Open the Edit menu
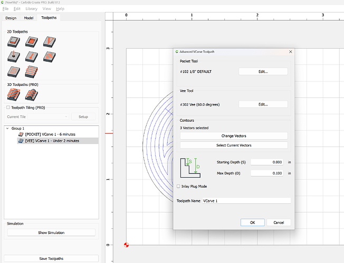This screenshot has width=344, height=263. click(x=17, y=9)
